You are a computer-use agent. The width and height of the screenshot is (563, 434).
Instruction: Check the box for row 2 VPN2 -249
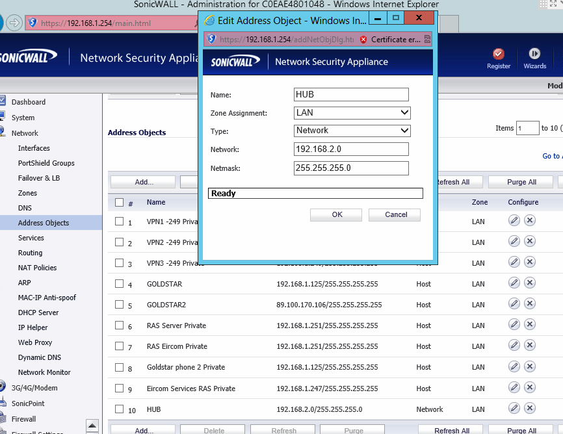[119, 242]
